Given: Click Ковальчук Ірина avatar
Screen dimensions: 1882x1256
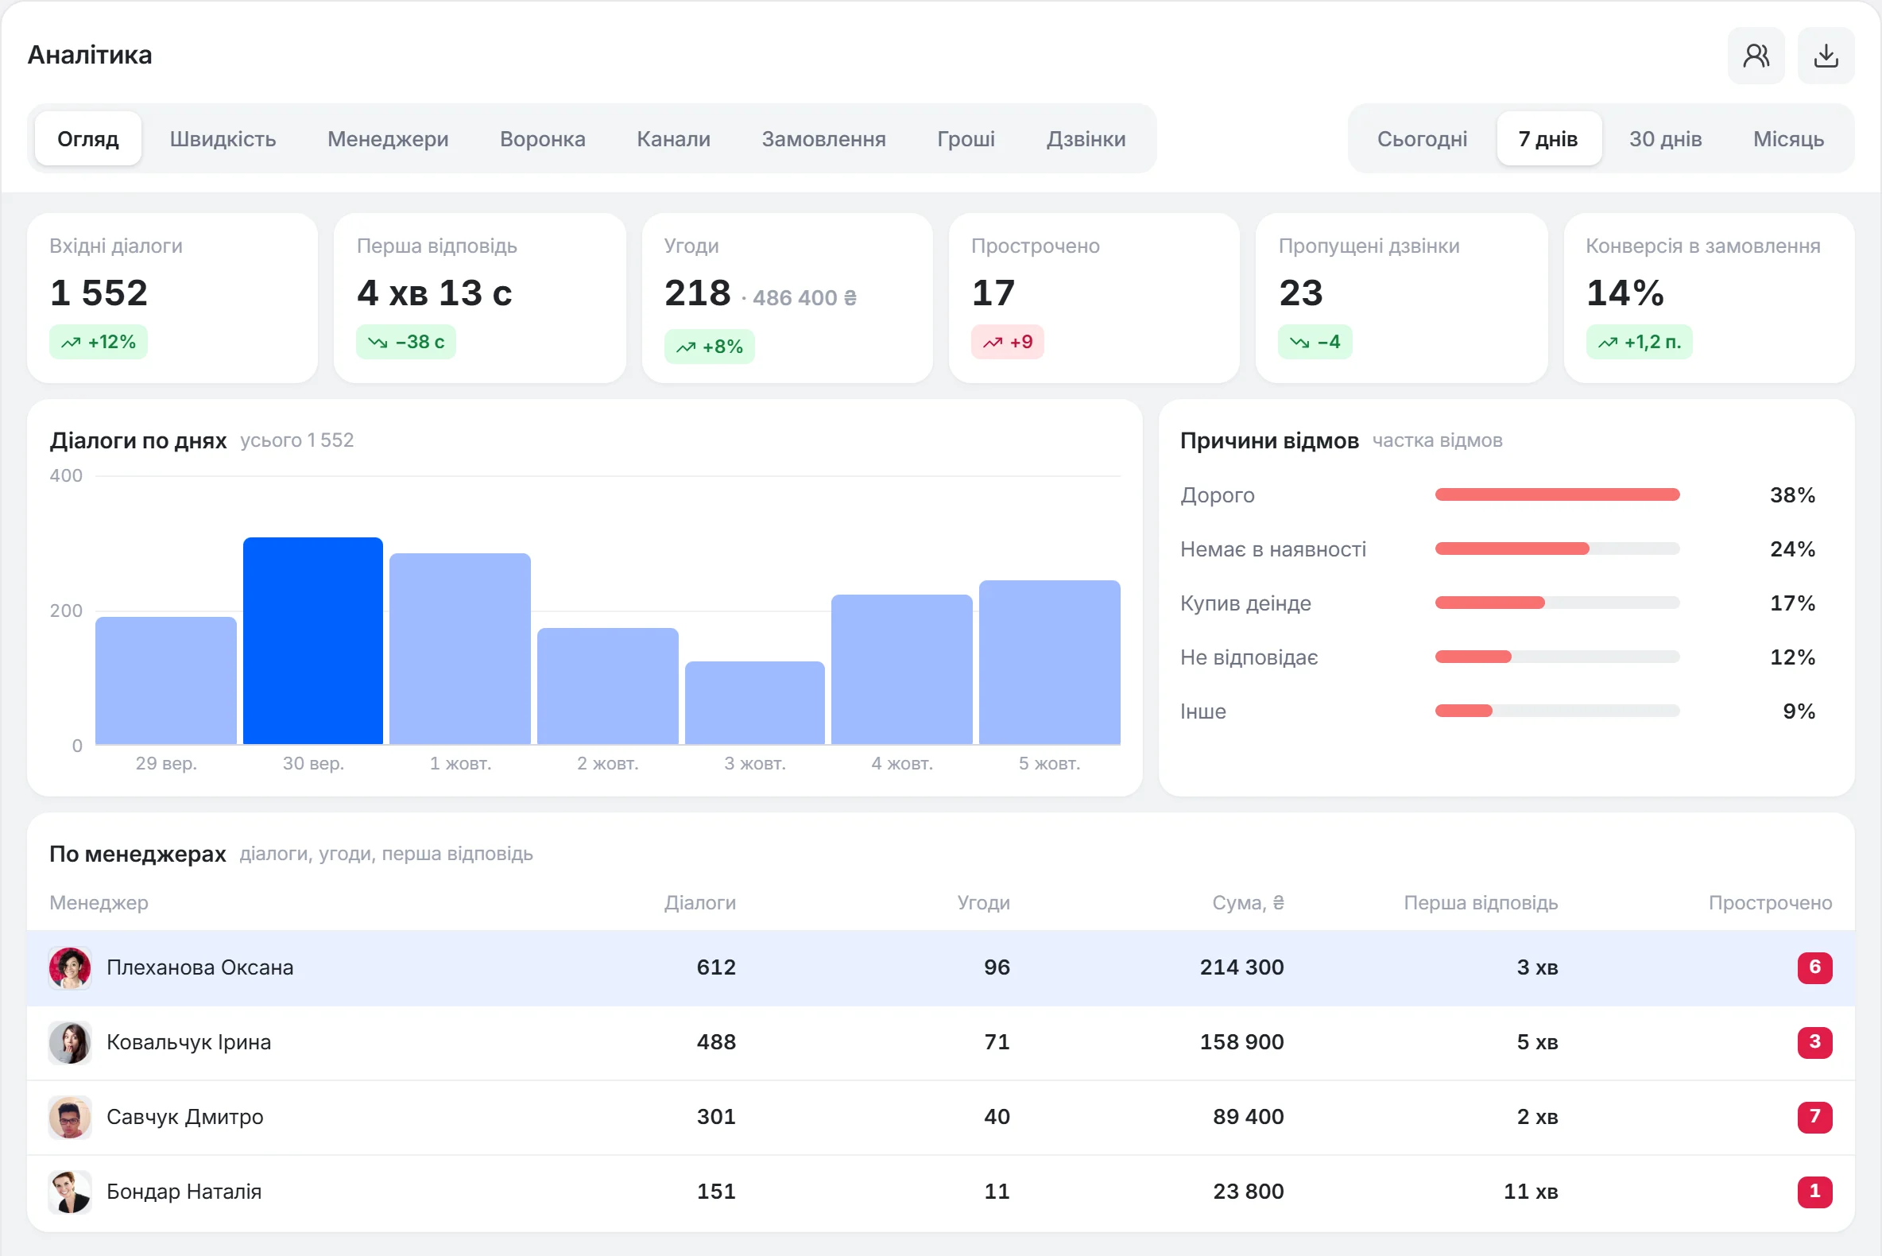Looking at the screenshot, I should coord(70,1042).
